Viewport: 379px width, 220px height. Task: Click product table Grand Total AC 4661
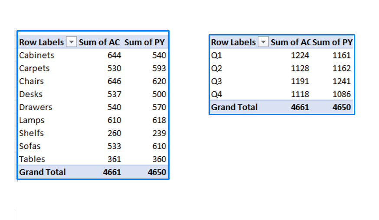coord(112,172)
